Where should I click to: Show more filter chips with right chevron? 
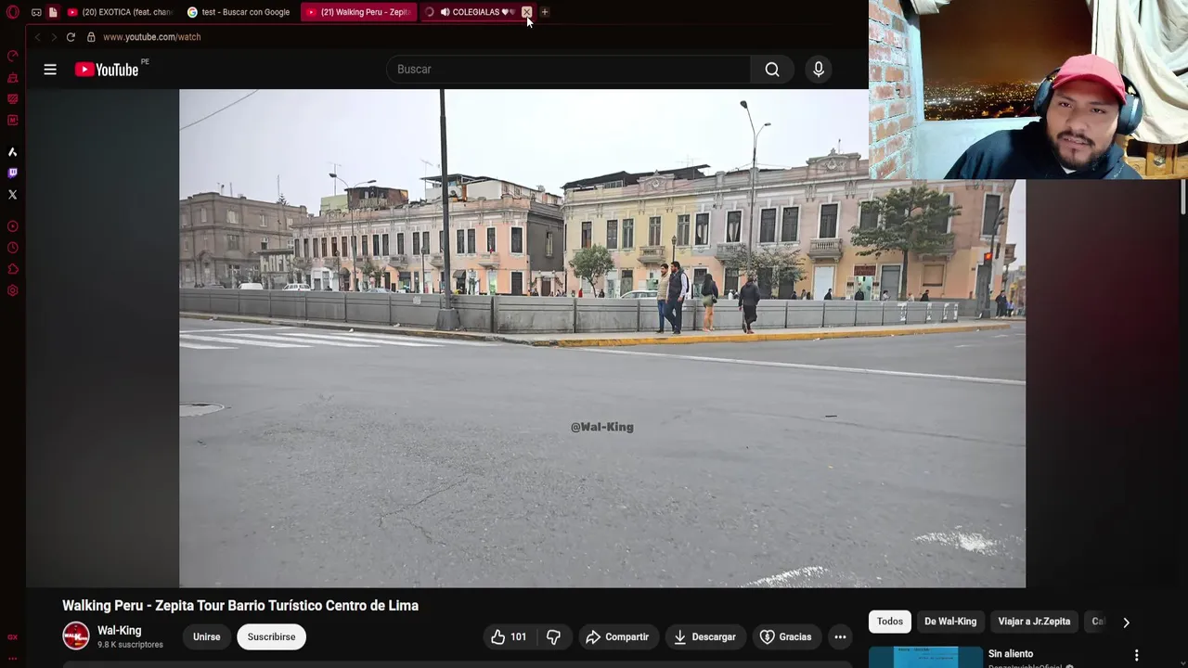tap(1126, 623)
